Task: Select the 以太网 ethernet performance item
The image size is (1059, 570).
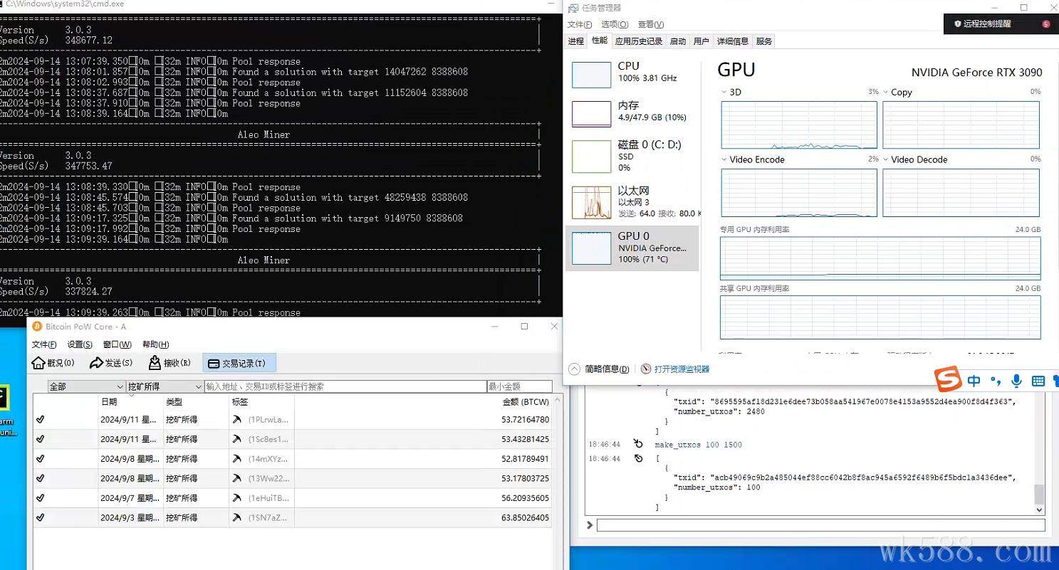Action: pos(632,201)
